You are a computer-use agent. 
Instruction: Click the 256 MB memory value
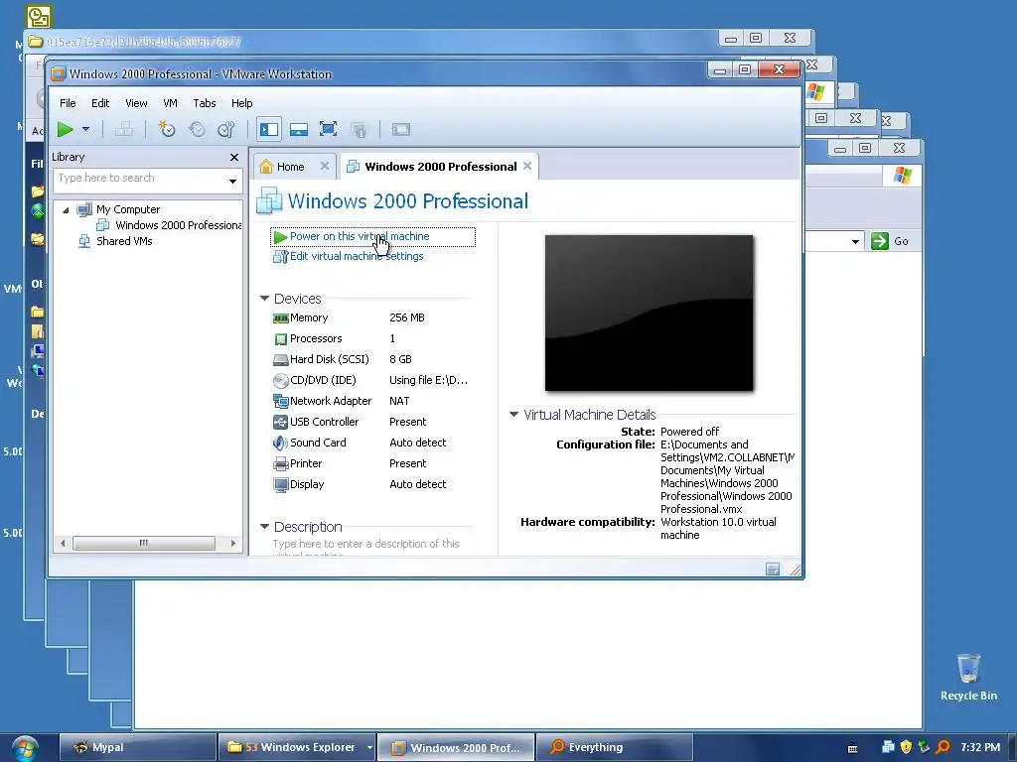pos(406,317)
